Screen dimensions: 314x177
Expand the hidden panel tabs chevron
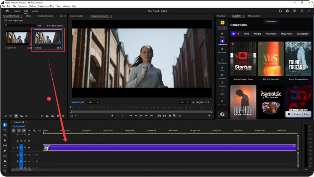(66, 16)
